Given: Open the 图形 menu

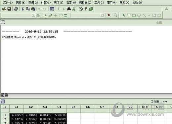Looking at the screenshot, I should point(71,2).
